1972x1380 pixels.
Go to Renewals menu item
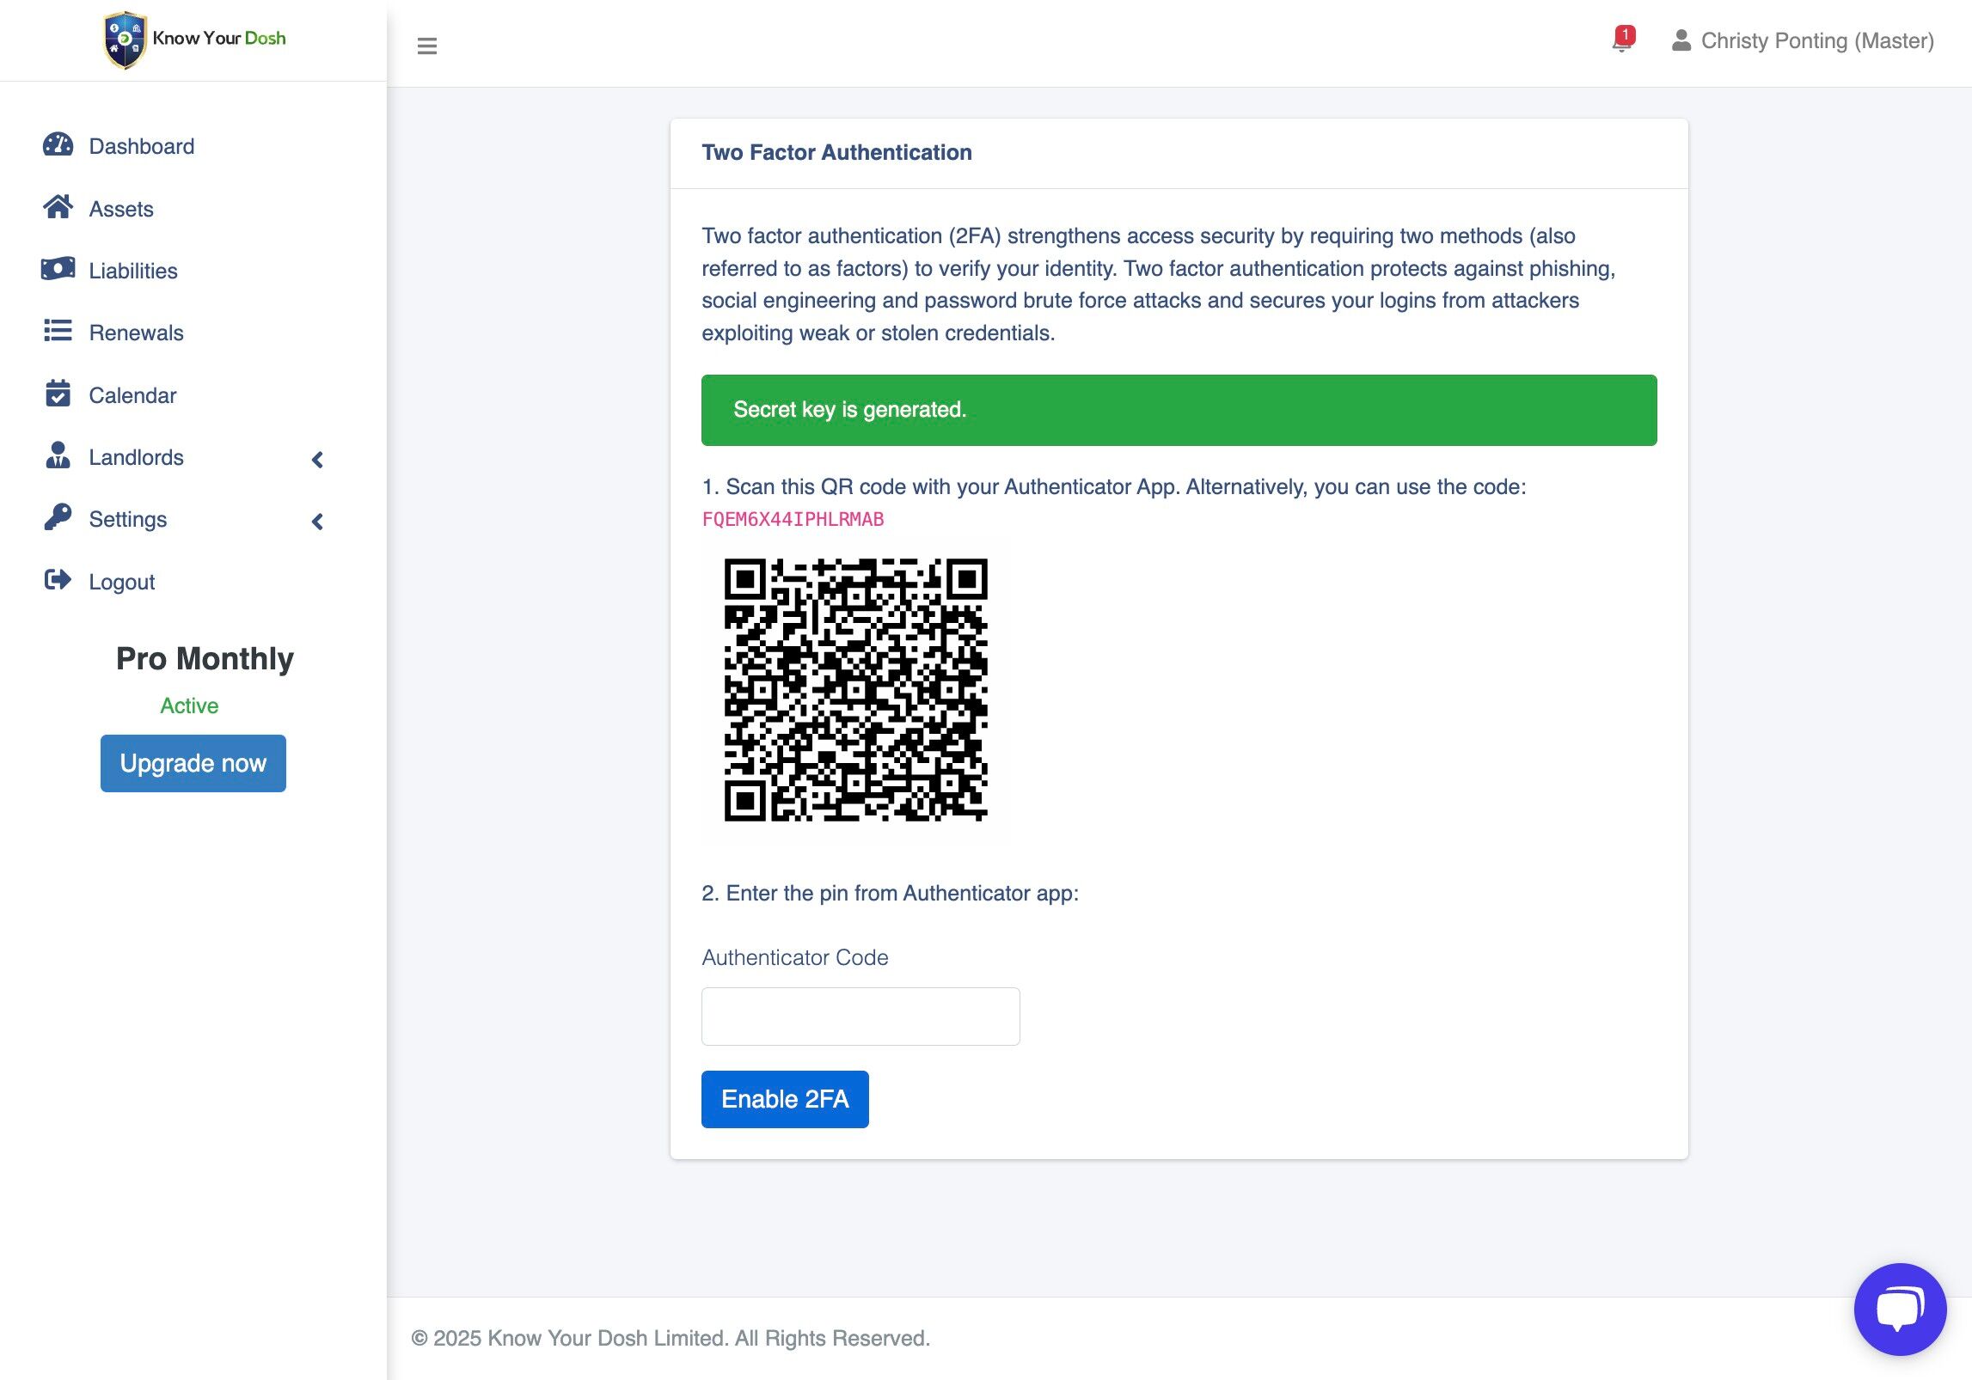[136, 333]
